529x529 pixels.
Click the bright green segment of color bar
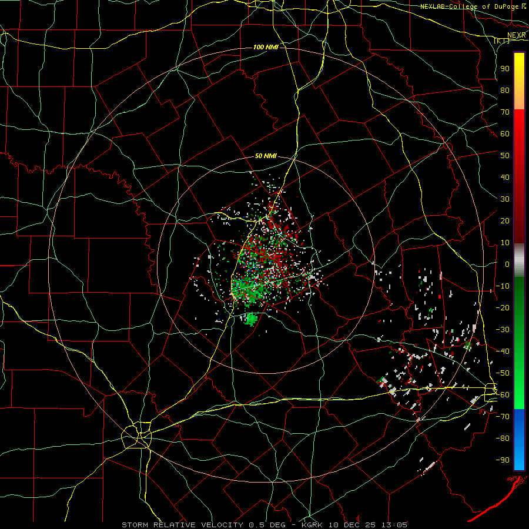[519, 391]
